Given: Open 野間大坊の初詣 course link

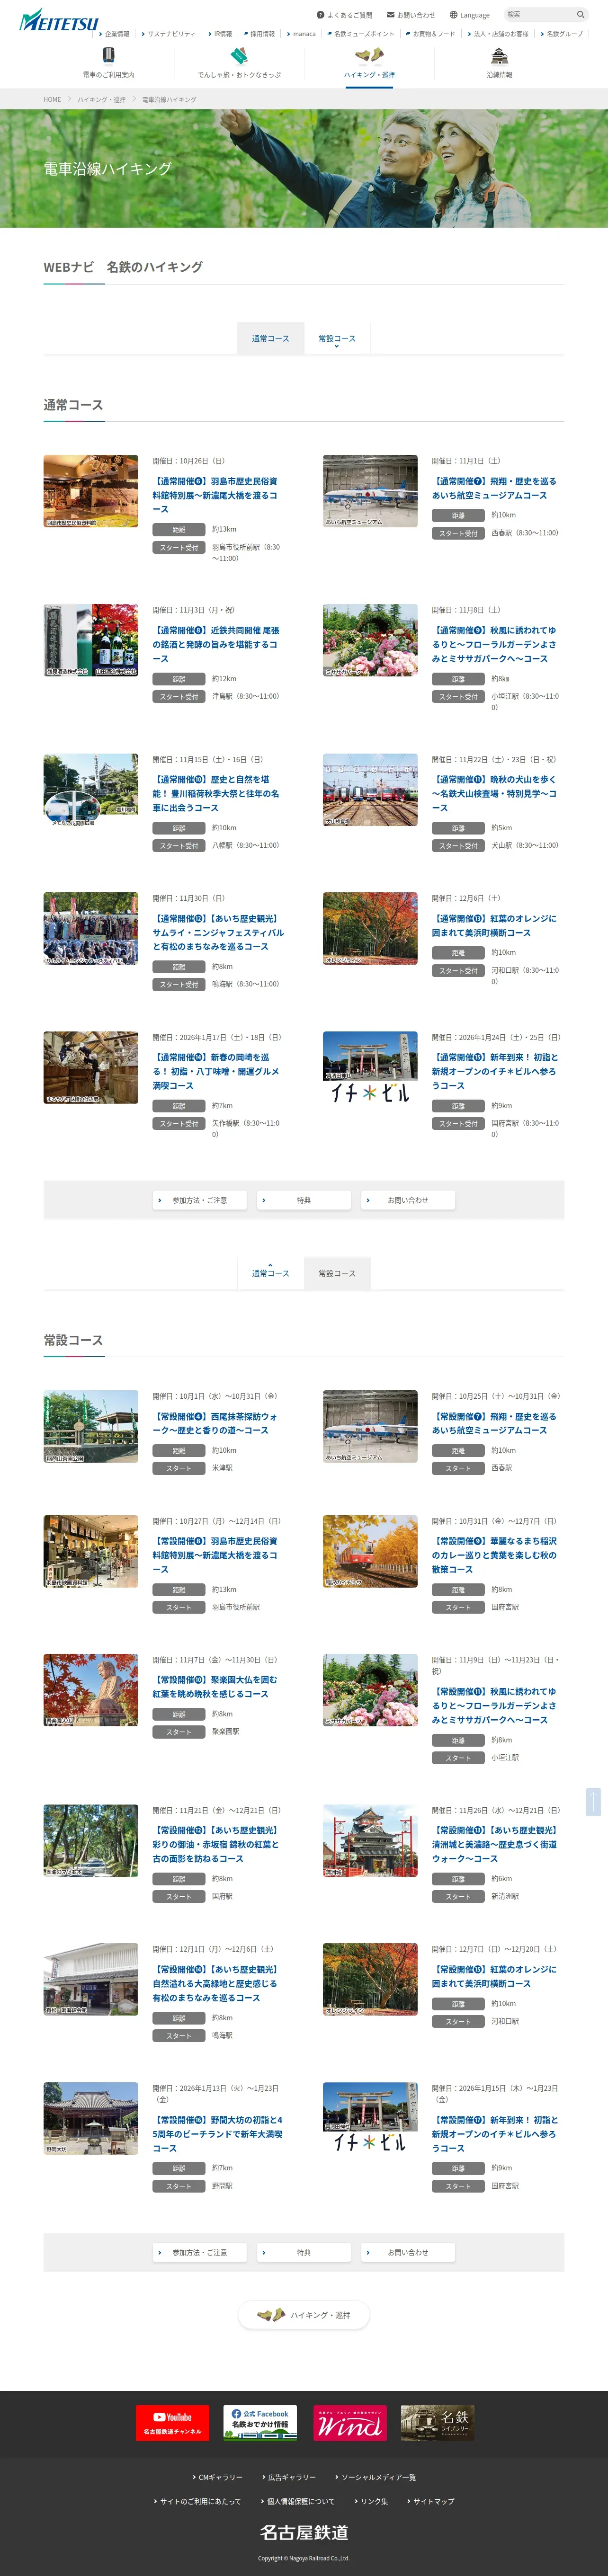Looking at the screenshot, I should click(218, 2134).
